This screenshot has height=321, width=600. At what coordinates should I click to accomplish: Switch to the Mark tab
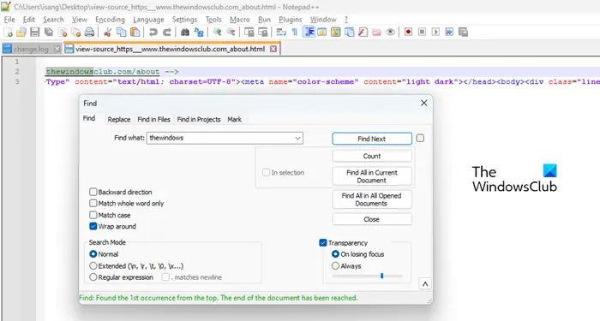tap(235, 119)
